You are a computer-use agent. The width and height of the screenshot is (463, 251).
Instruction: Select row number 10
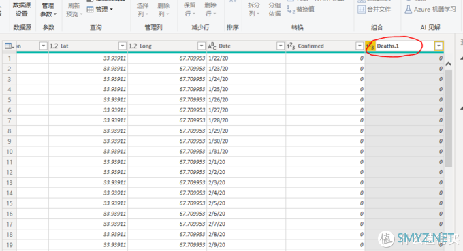pos(10,152)
